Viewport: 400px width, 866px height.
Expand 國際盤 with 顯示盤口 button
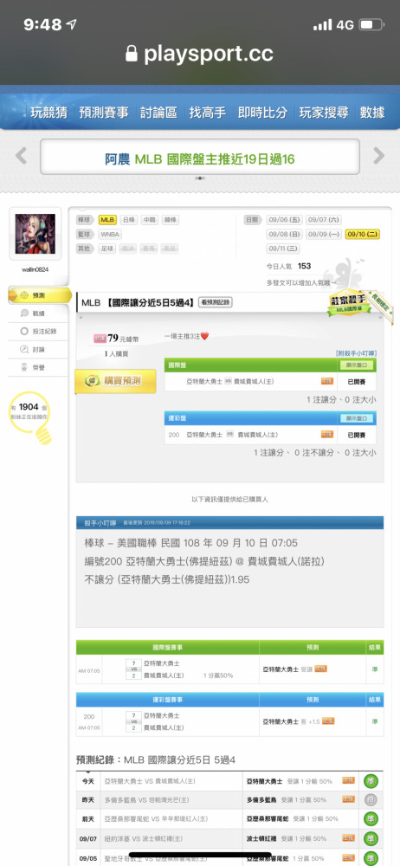click(x=357, y=365)
